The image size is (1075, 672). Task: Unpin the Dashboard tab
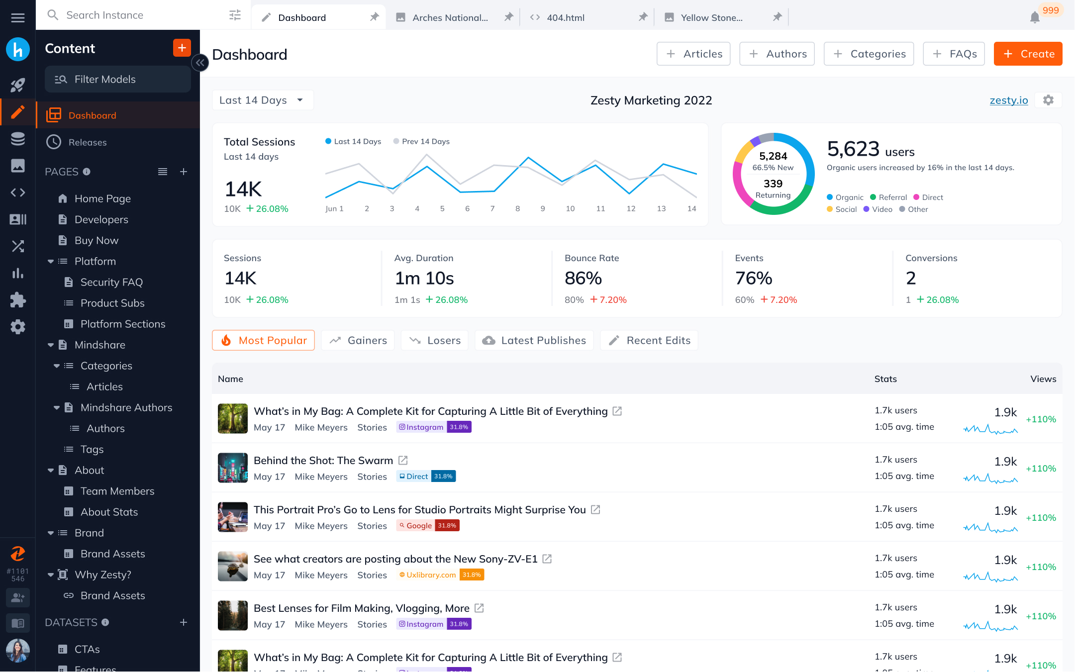[374, 16]
